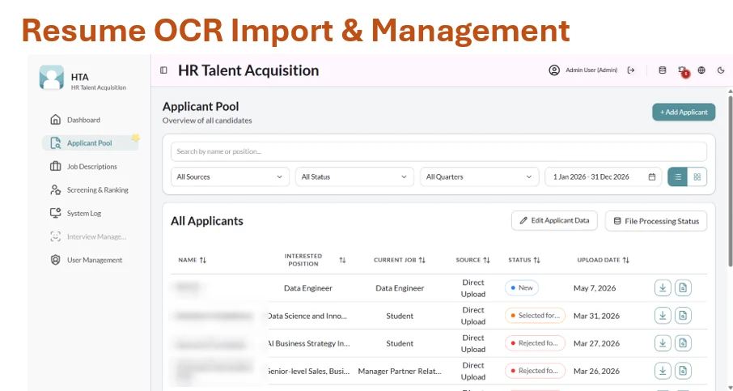The image size is (733, 391).
Task: Open notifications with red badge
Action: pos(683,71)
